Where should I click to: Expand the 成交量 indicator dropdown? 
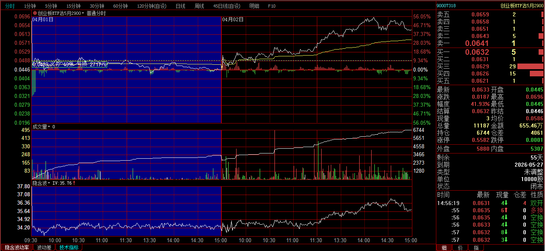[49, 127]
